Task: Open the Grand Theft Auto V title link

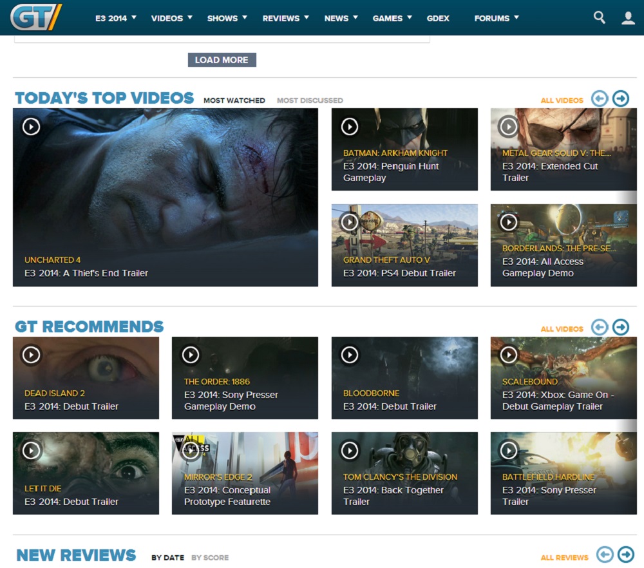Action: tap(386, 260)
